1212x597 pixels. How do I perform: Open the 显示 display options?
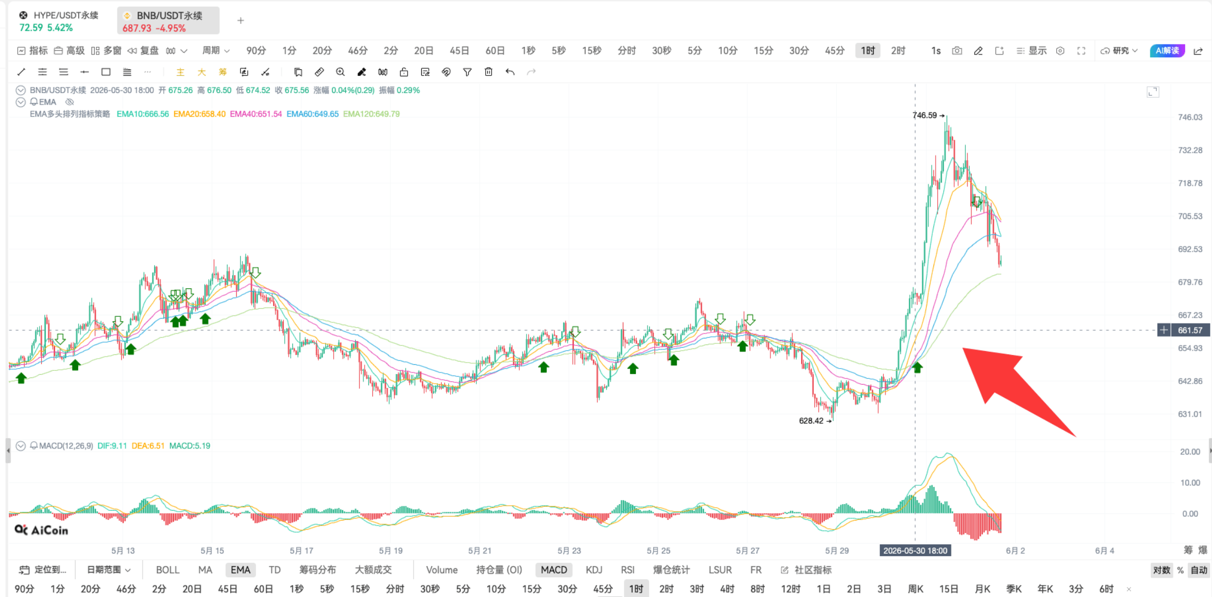point(1031,51)
